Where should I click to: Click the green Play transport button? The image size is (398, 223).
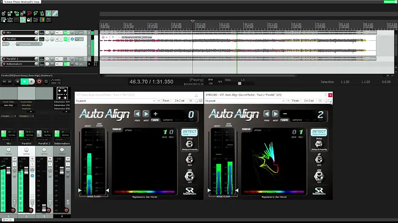(x=24, y=82)
